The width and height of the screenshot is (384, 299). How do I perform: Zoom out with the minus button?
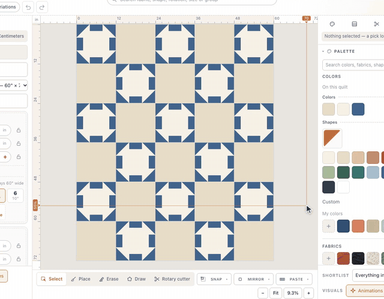coord(263,293)
